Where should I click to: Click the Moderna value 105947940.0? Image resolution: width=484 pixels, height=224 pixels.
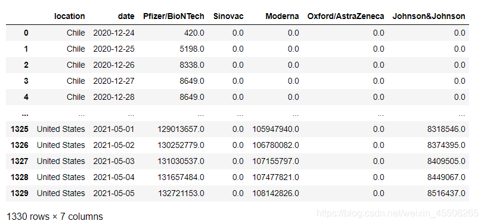[x=275, y=130]
